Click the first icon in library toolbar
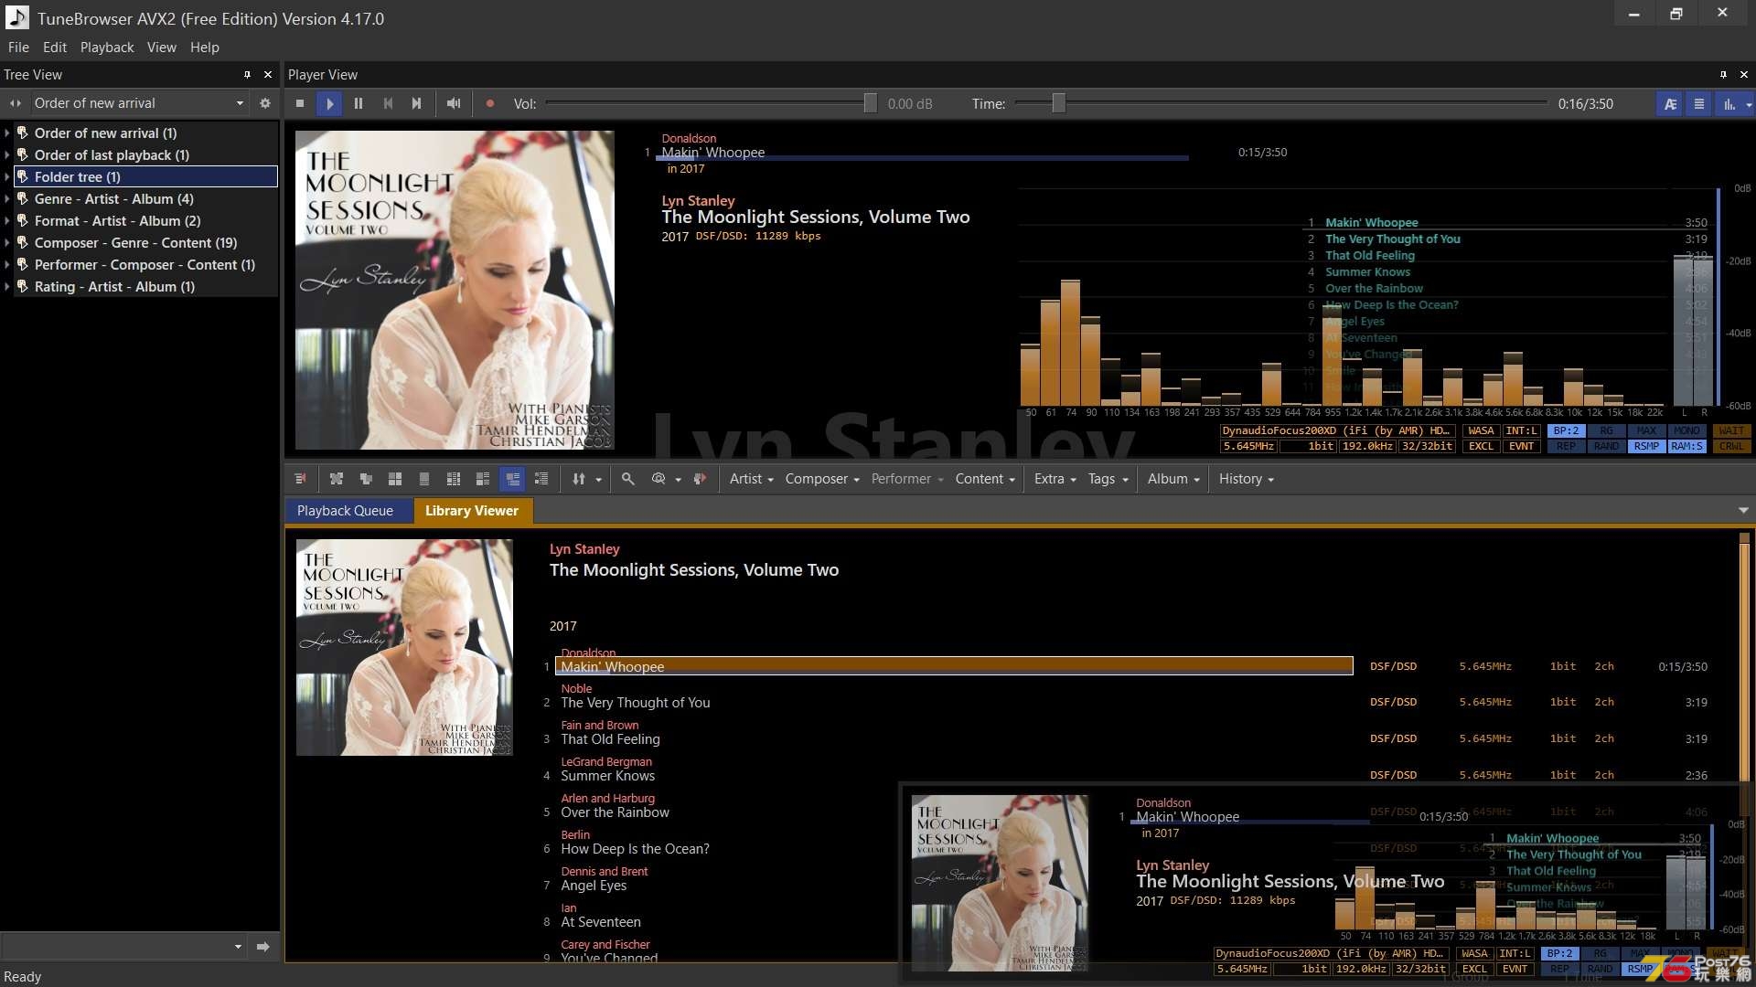Viewport: 1756px width, 987px height. [x=300, y=479]
